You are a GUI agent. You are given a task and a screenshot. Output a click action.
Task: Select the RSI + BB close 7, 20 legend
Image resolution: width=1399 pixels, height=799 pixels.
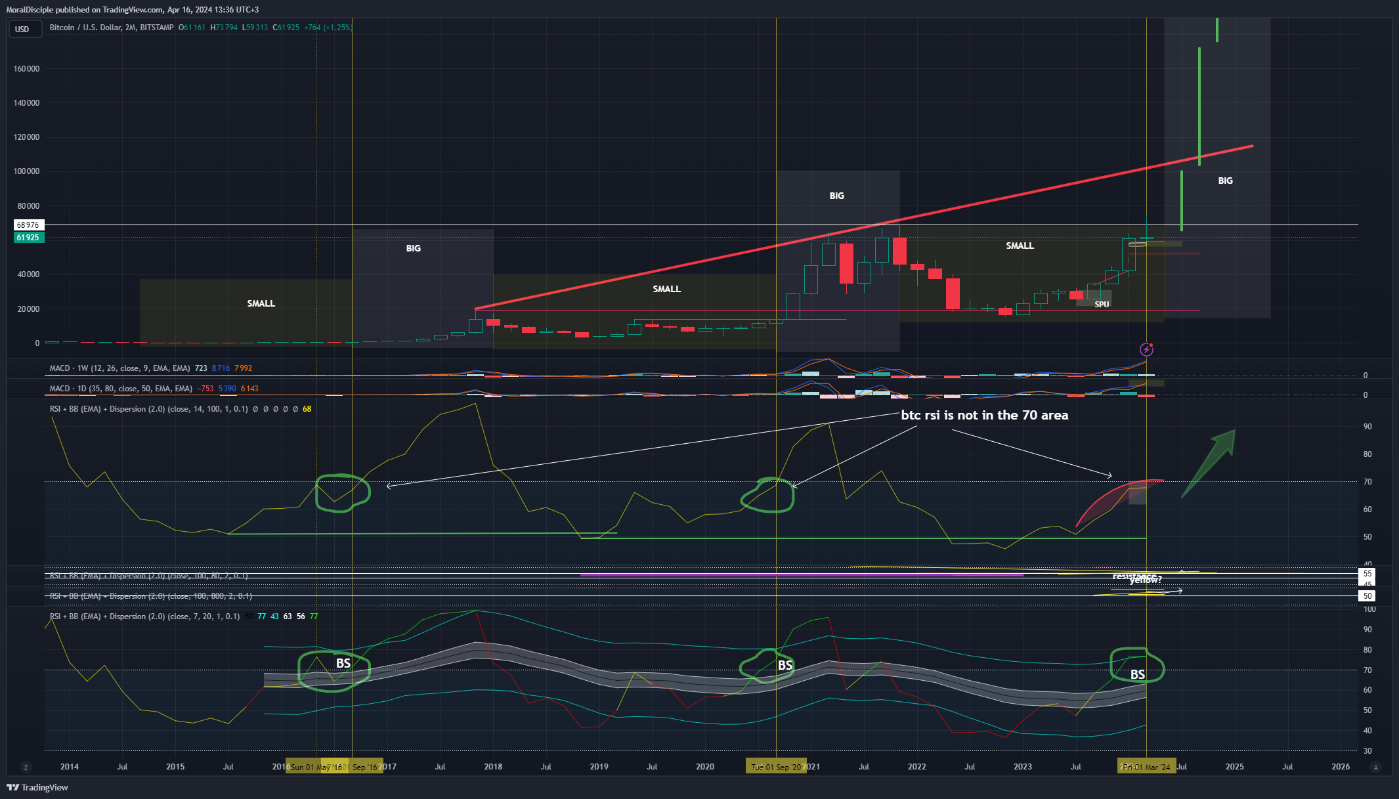tap(144, 616)
